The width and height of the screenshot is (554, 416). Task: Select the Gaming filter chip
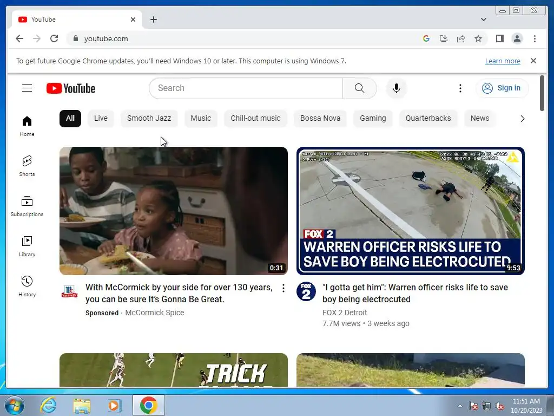pyautogui.click(x=373, y=118)
